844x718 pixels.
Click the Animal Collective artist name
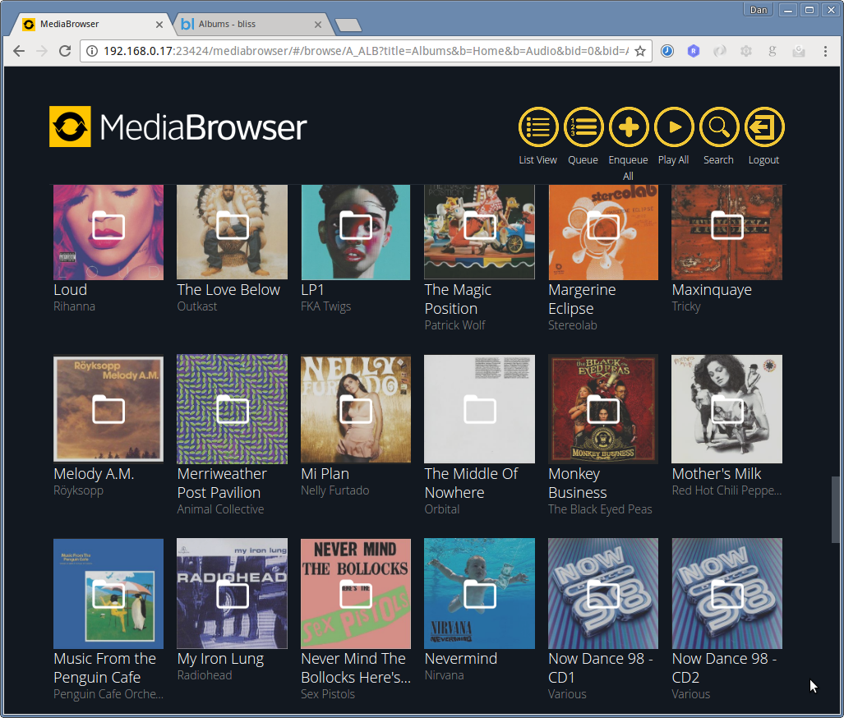point(221,509)
